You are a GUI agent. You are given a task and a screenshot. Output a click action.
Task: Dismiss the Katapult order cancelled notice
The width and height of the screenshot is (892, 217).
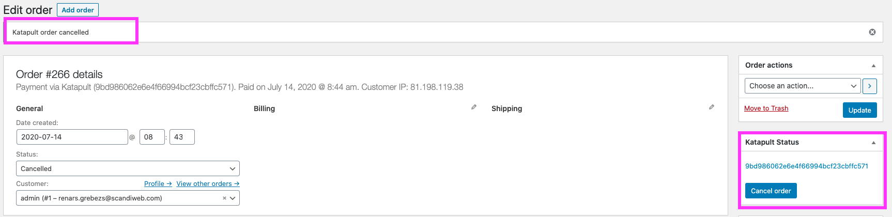[872, 32]
